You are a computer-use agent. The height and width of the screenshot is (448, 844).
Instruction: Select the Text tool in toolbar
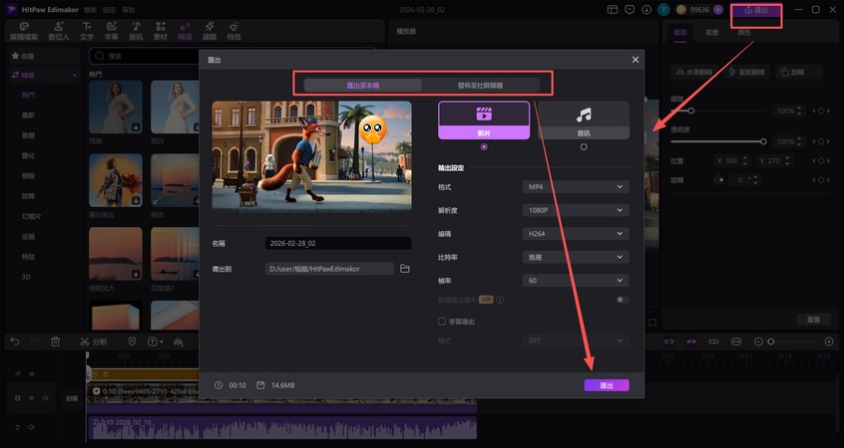point(87,31)
